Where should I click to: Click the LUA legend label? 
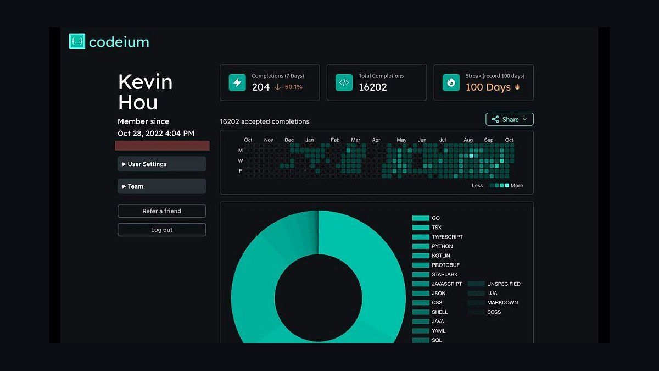point(492,294)
